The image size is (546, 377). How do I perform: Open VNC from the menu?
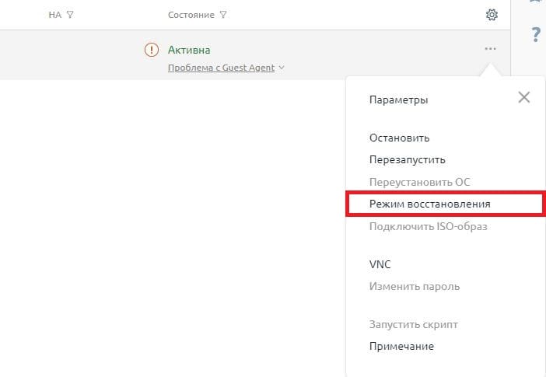coord(380,264)
